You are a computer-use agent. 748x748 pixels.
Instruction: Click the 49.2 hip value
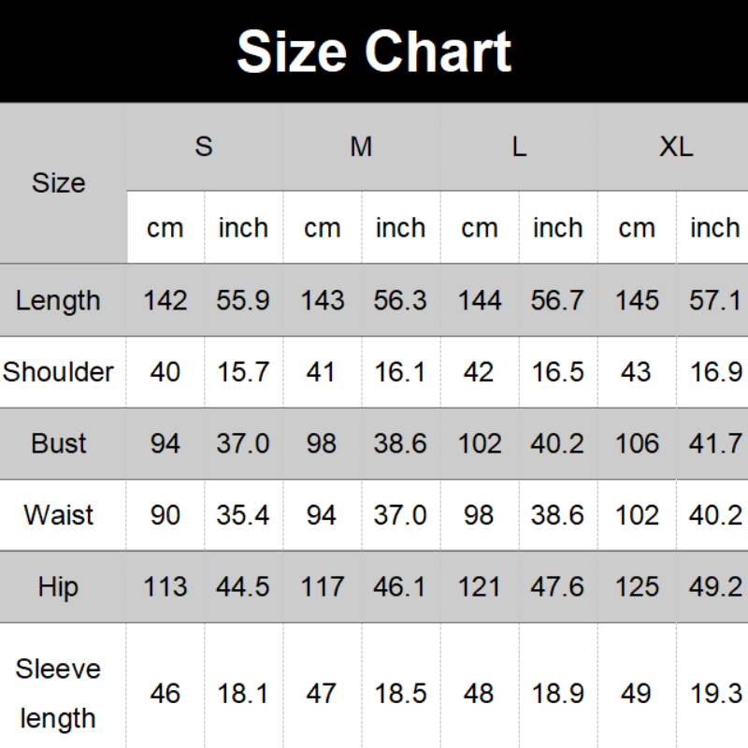pyautogui.click(x=715, y=587)
